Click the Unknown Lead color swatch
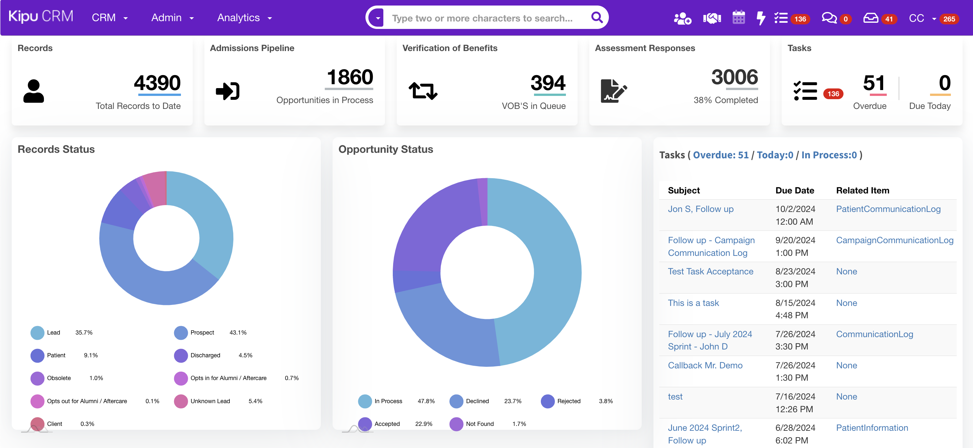The width and height of the screenshot is (973, 448). point(181,401)
